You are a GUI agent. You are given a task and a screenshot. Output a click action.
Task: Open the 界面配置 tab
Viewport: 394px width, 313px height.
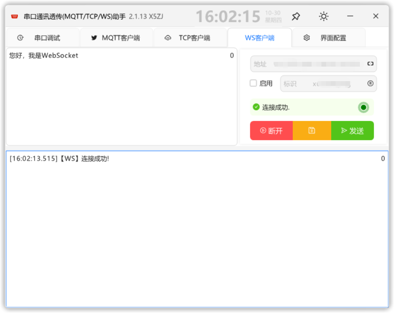(329, 38)
